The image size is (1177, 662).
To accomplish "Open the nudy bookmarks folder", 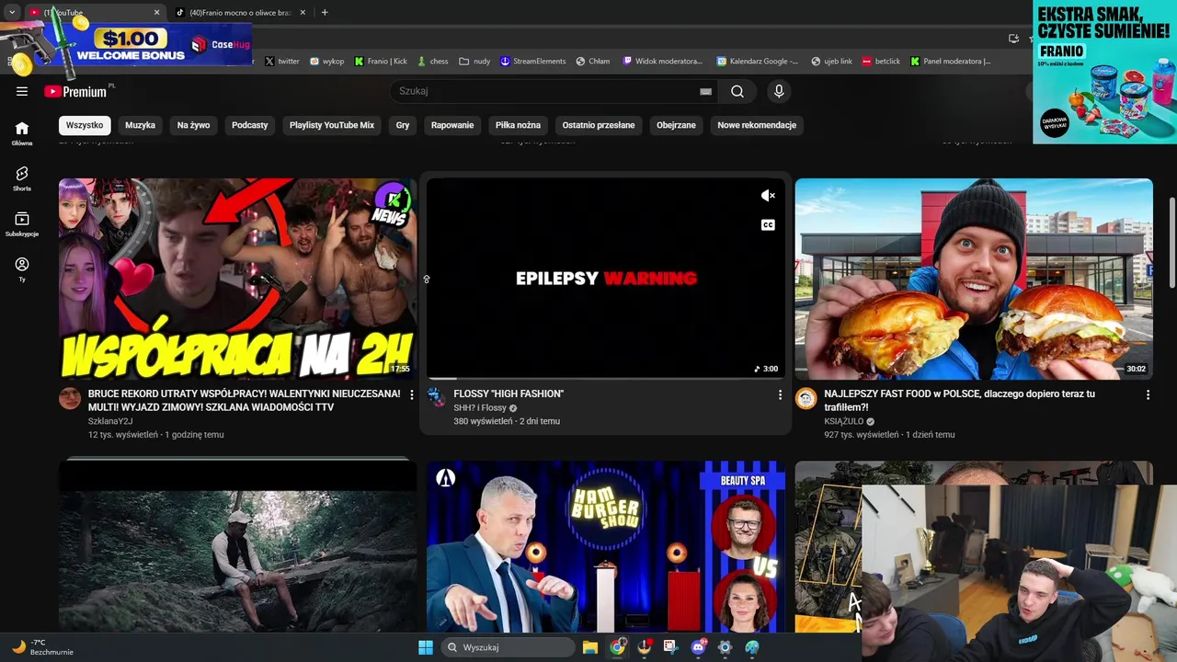I will coord(475,62).
